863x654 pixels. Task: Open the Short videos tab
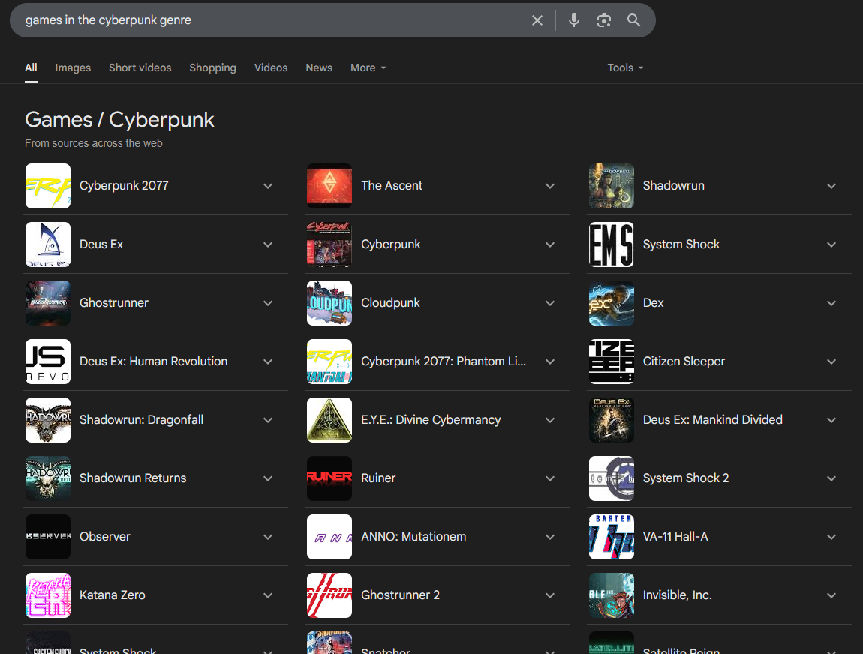click(140, 67)
